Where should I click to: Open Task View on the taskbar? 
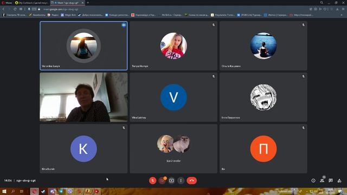point(22,191)
